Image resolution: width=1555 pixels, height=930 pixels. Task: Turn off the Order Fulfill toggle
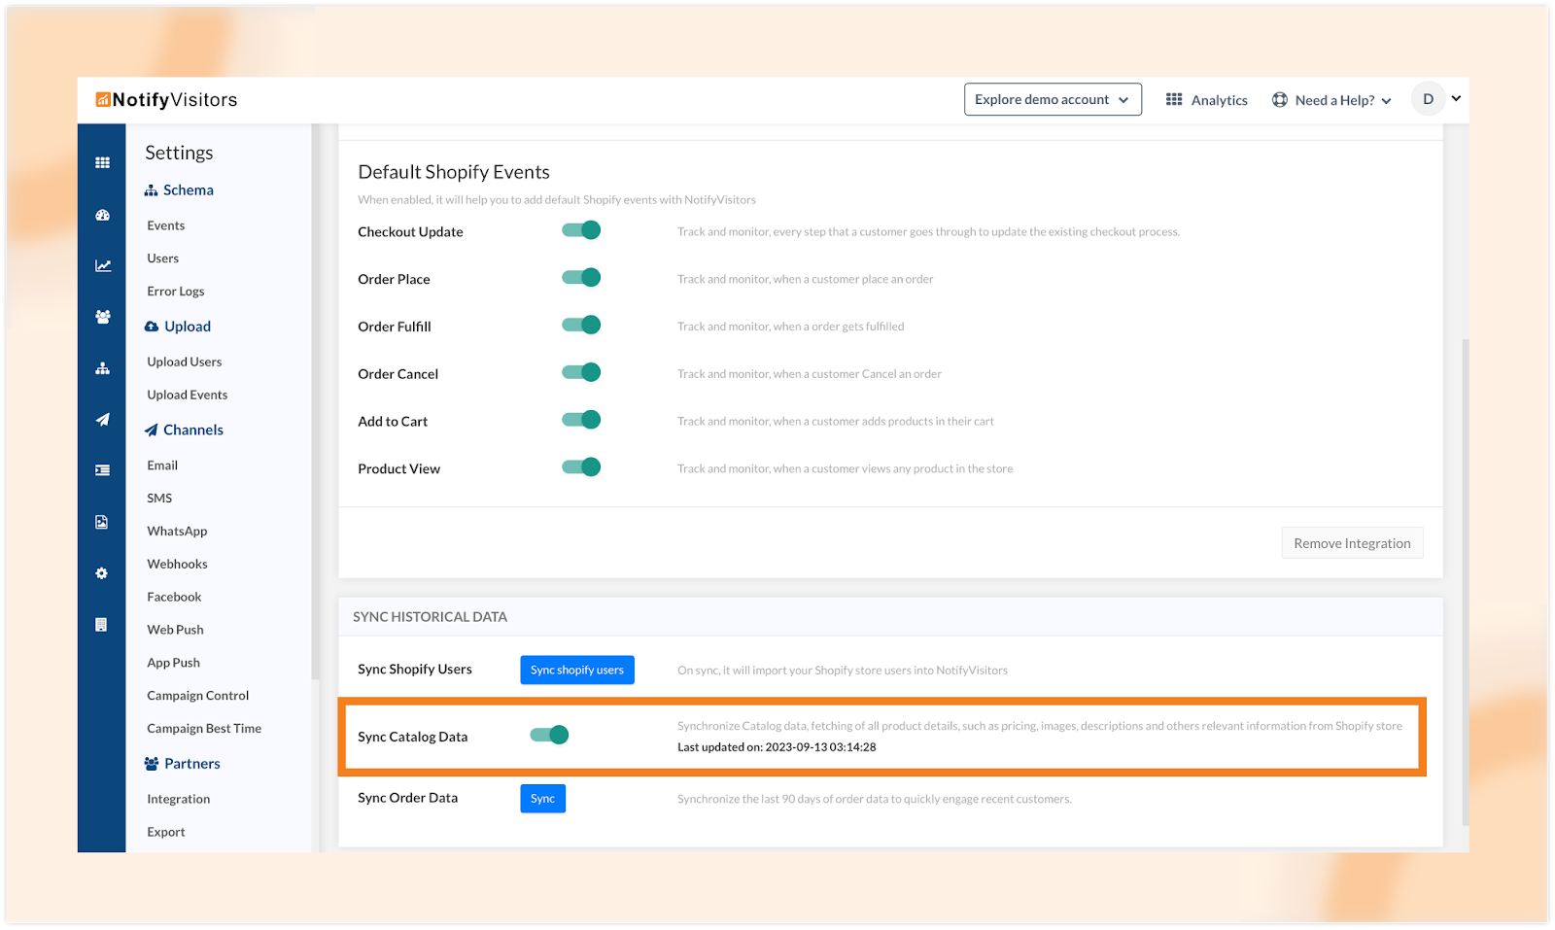point(581,325)
